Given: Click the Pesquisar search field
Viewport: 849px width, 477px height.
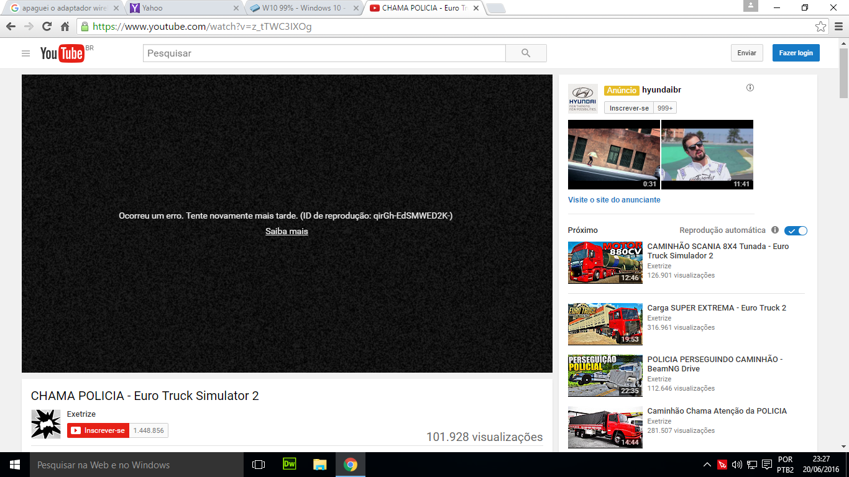Looking at the screenshot, I should pyautogui.click(x=324, y=53).
